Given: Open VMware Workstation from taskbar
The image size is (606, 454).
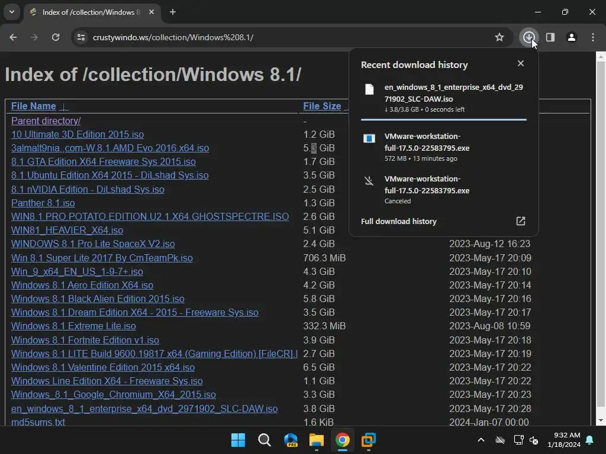Looking at the screenshot, I should pos(368,440).
